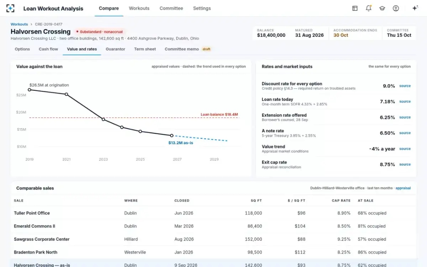Open source for Value trend
Screen dimensions: 427x267
pyautogui.click(x=405, y=149)
